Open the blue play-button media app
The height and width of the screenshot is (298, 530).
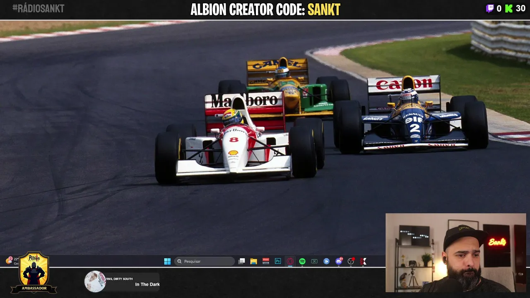327,261
